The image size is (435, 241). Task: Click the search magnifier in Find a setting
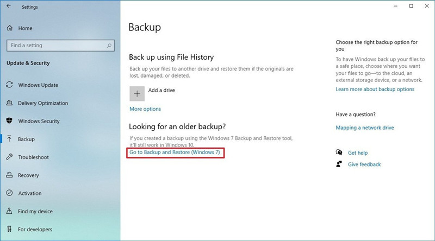109,46
